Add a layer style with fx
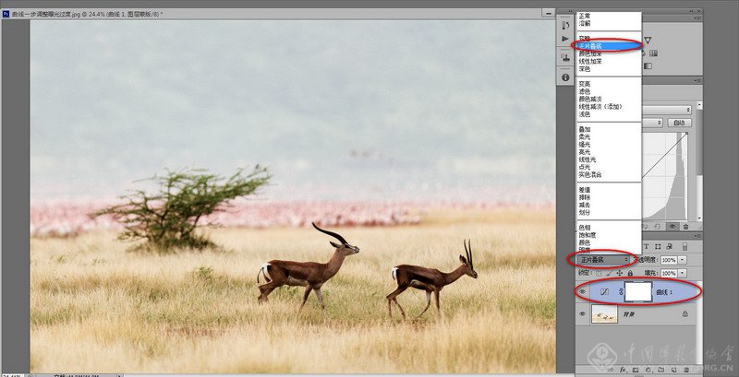739x377 pixels. (623, 370)
